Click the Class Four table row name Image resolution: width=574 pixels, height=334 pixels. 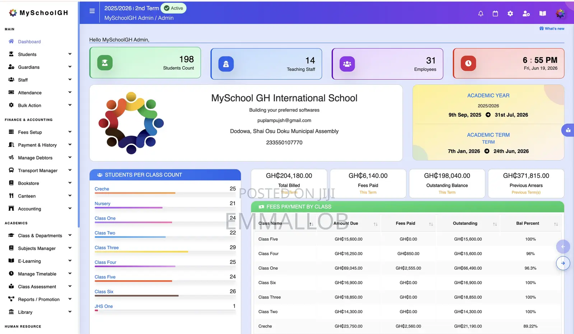pos(269,254)
